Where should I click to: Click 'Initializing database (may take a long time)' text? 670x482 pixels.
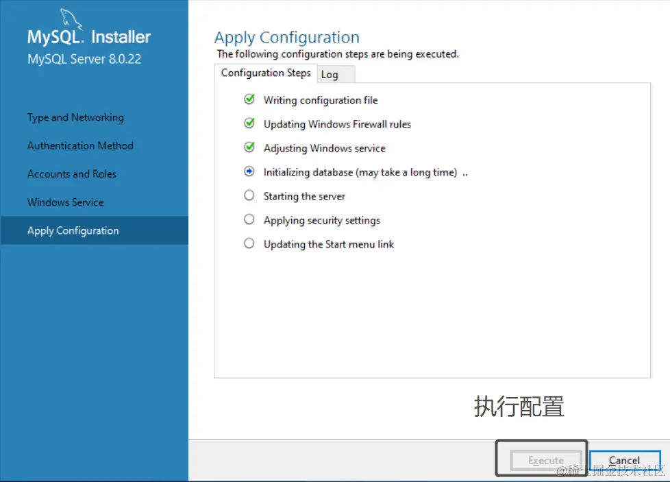pos(360,172)
